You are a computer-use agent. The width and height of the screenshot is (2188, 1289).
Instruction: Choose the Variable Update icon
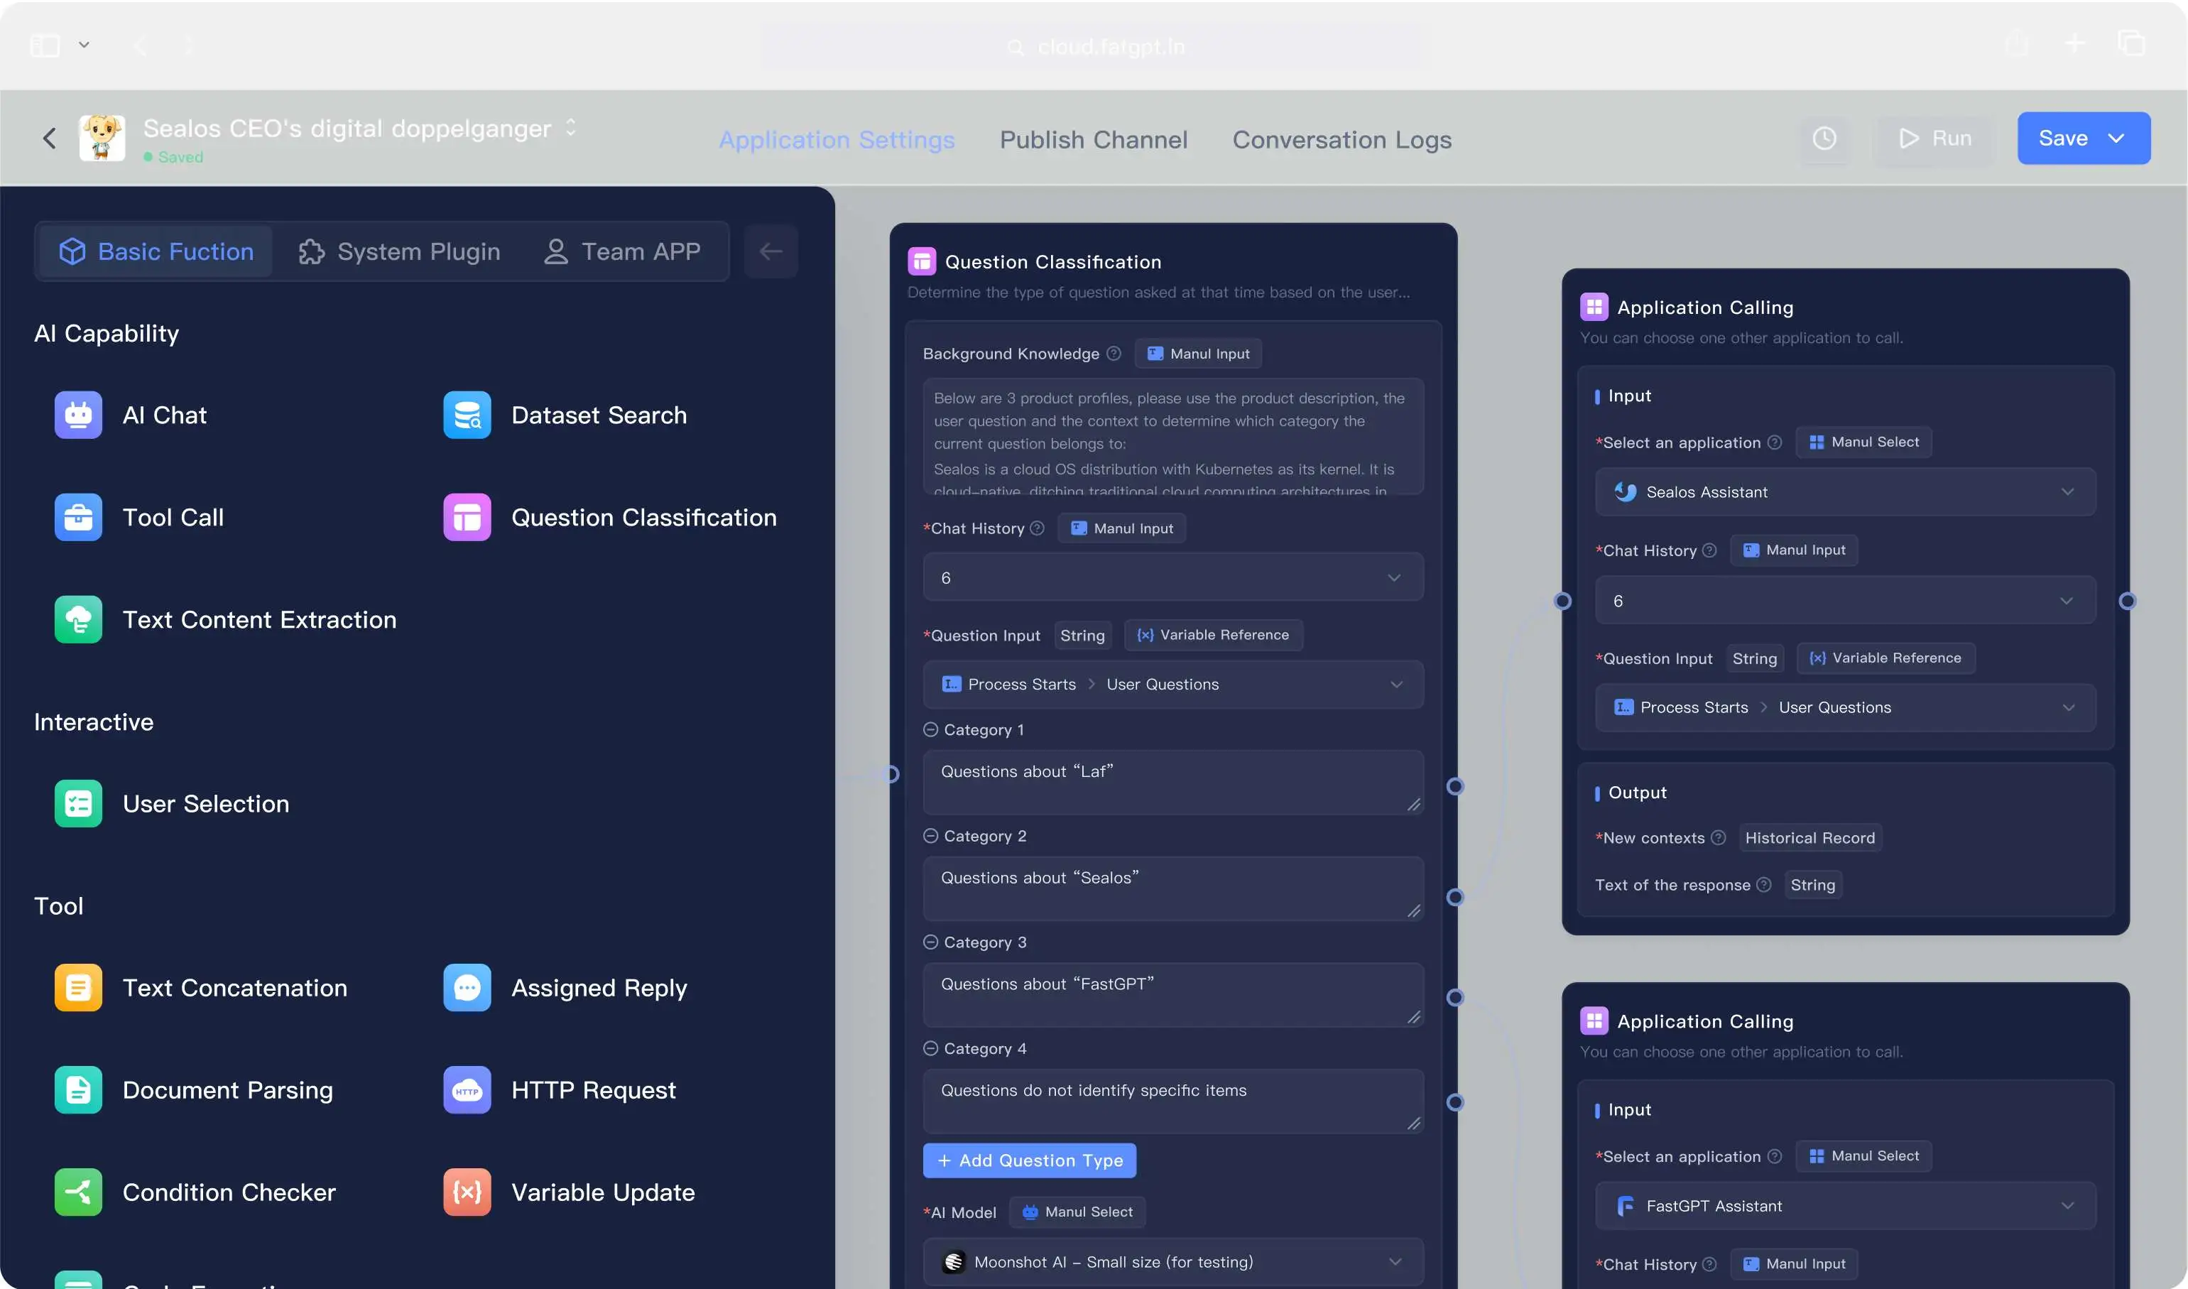point(467,1193)
